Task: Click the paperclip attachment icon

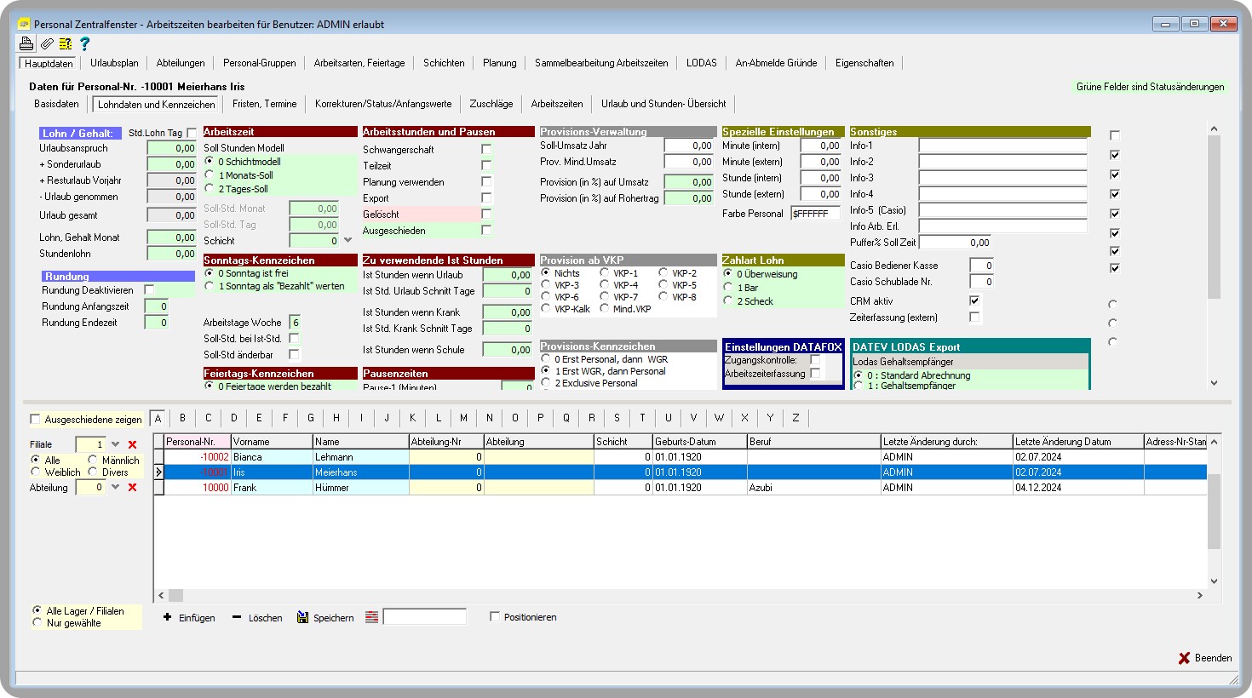Action: (x=47, y=43)
